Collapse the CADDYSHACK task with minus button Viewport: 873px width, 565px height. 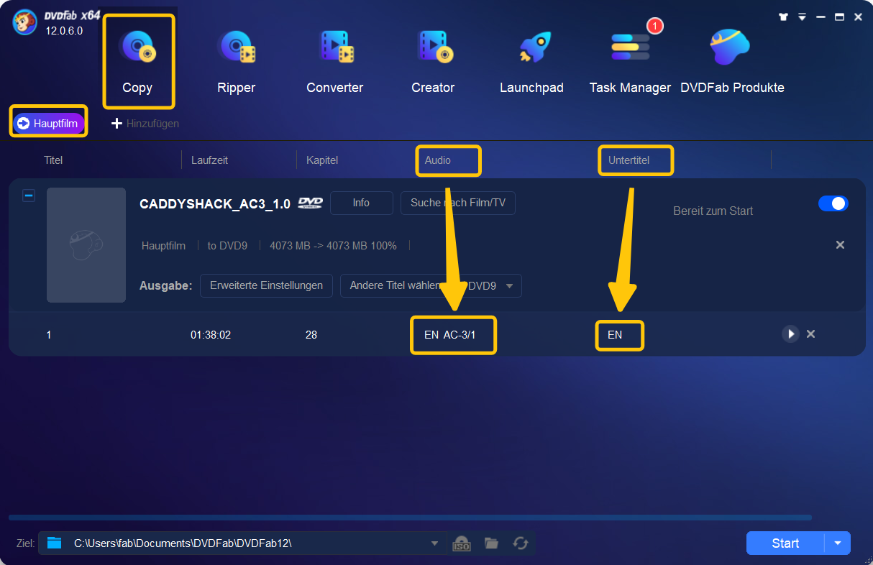pyautogui.click(x=29, y=196)
